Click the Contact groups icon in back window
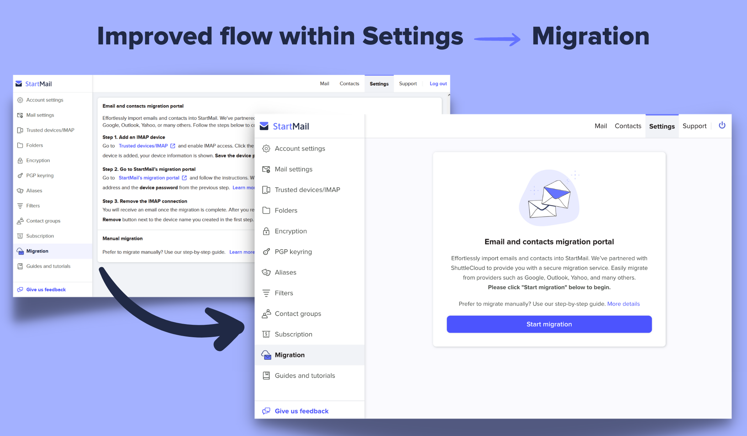The image size is (747, 436). click(x=20, y=221)
